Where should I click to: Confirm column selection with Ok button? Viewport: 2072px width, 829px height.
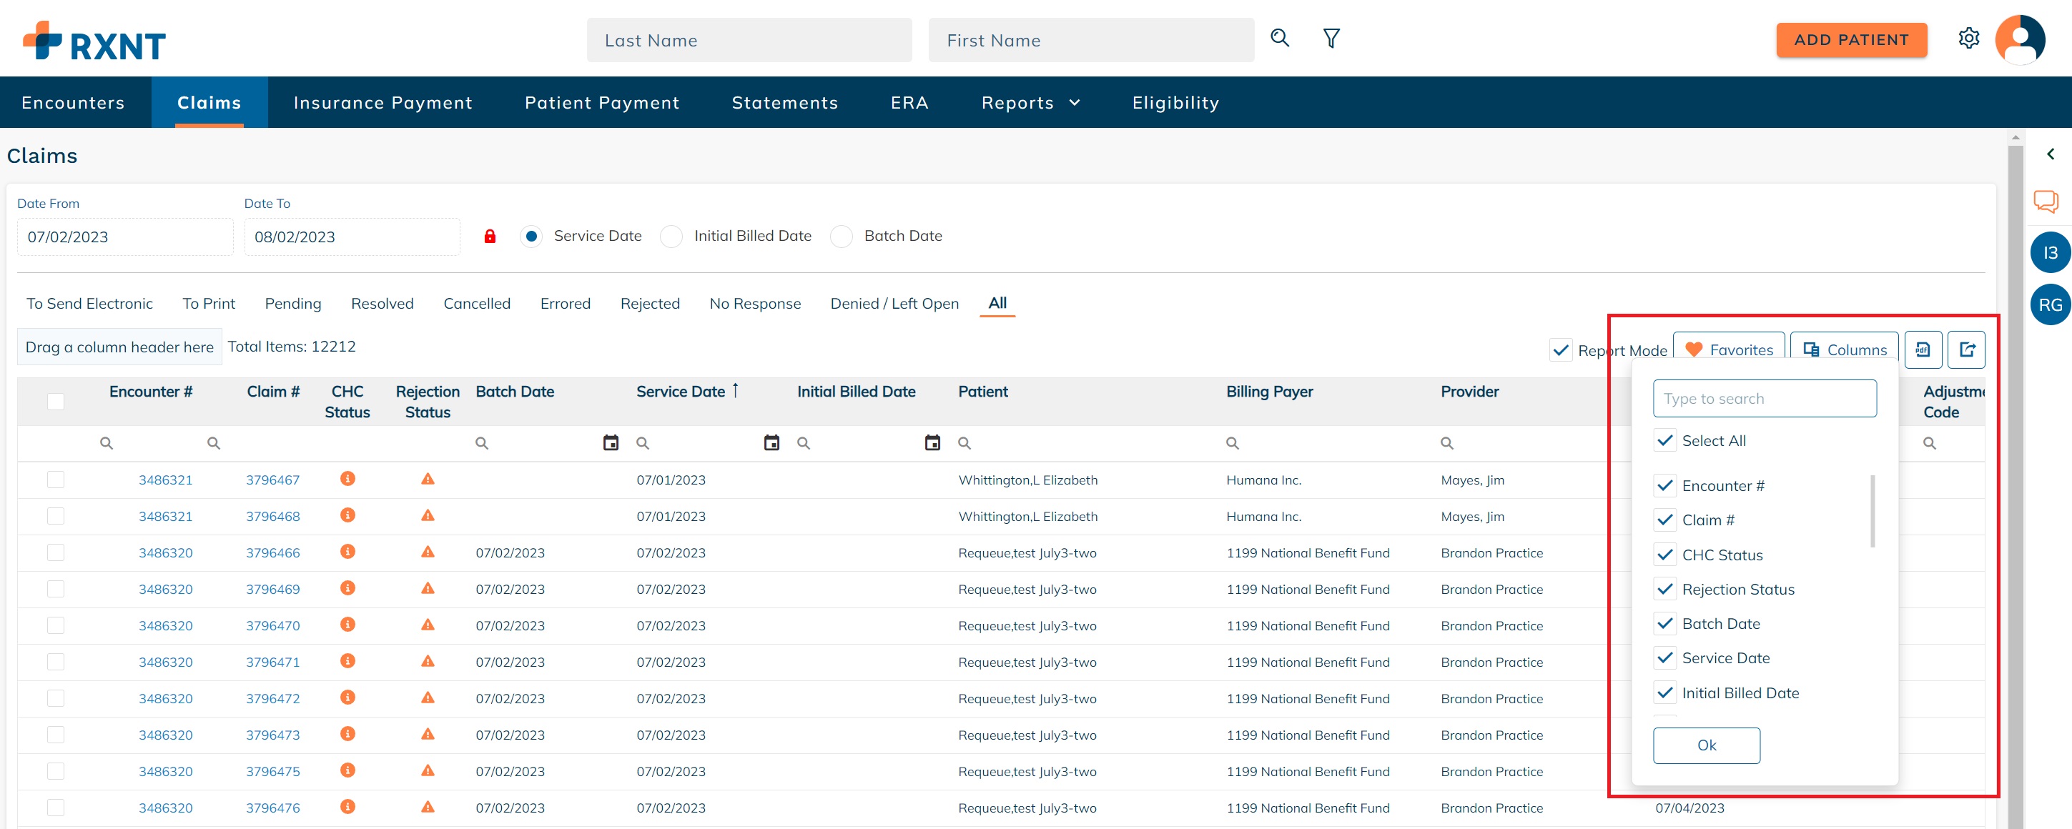click(1706, 745)
